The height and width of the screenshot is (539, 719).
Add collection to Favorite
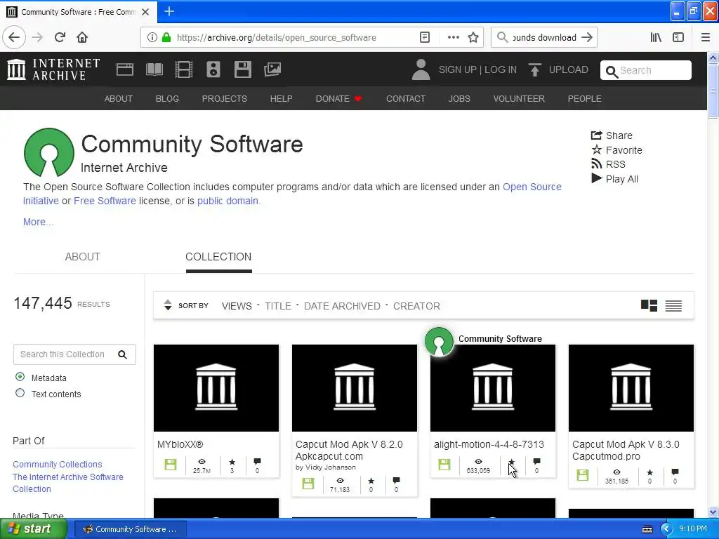(616, 150)
